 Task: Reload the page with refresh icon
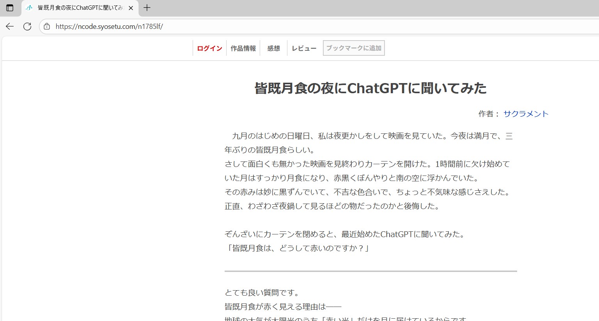[x=27, y=27]
